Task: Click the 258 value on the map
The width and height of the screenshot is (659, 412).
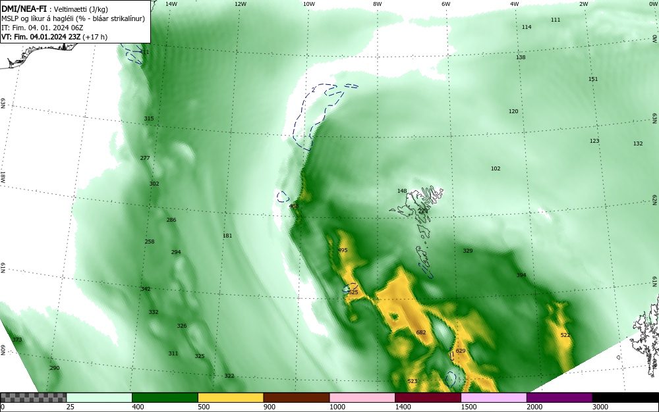Action: [150, 242]
